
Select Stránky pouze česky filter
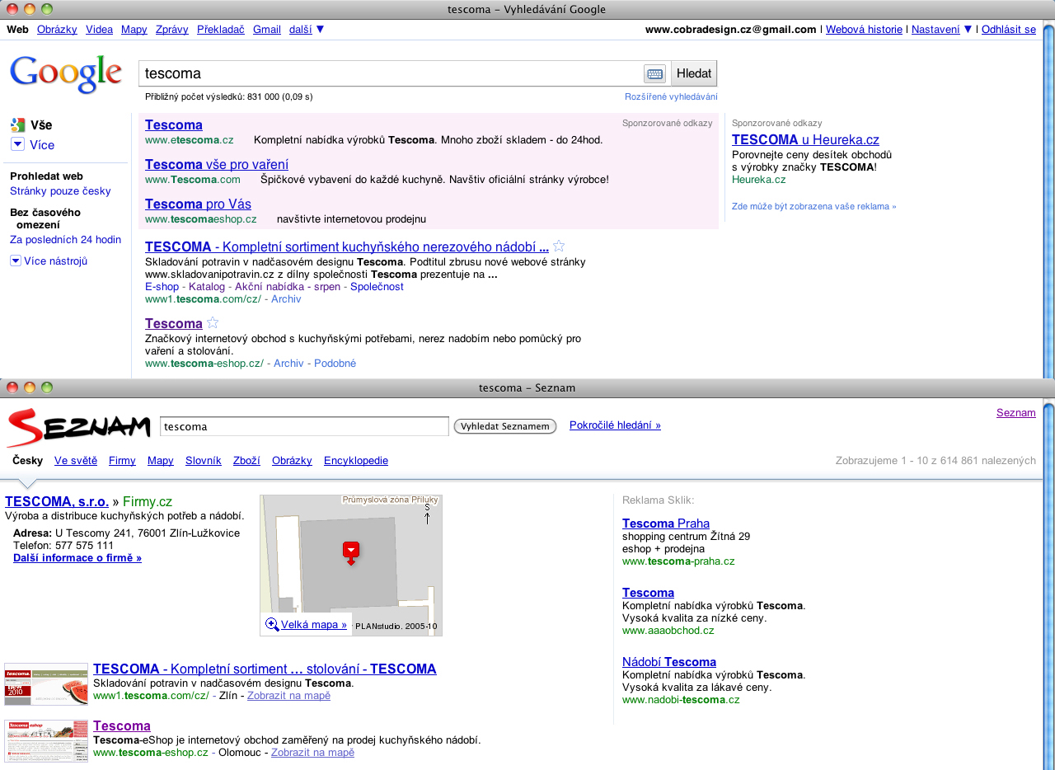click(60, 190)
